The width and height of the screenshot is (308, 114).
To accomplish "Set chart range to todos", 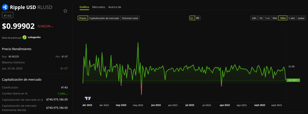I will click(x=301, y=18).
